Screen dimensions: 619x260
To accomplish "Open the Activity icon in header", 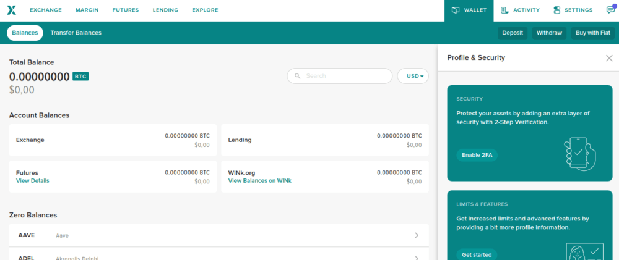I will 505,10.
